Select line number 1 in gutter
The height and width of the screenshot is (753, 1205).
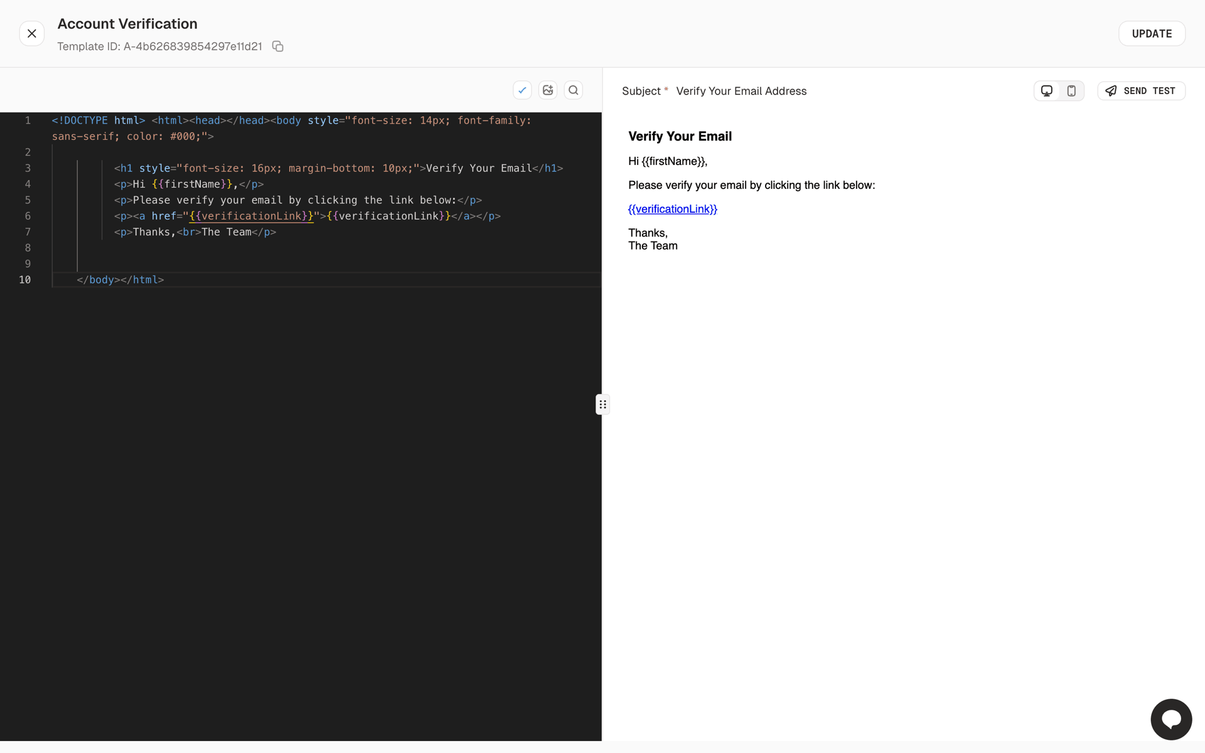(x=28, y=120)
